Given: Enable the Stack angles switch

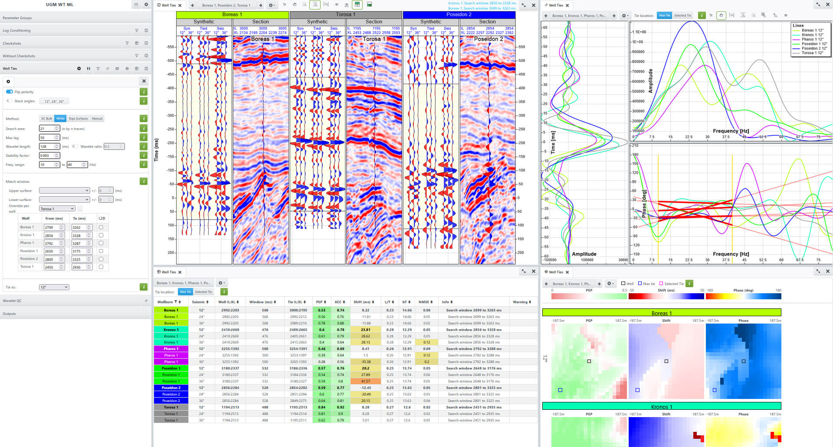Looking at the screenshot, I should (9, 101).
